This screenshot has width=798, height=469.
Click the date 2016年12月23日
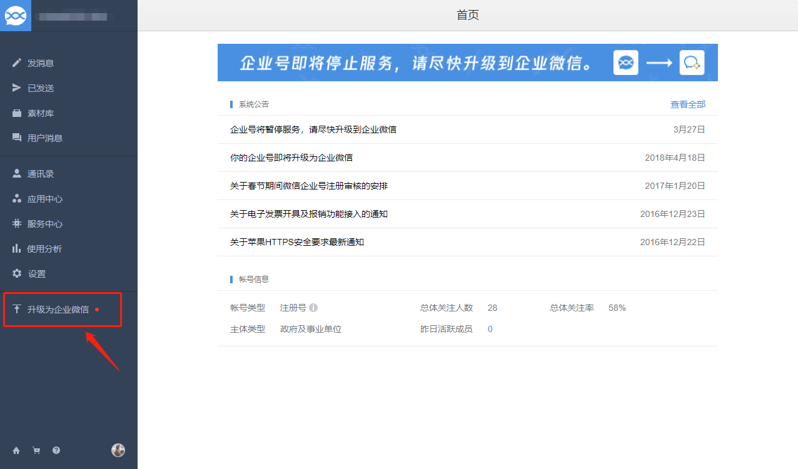coord(673,214)
